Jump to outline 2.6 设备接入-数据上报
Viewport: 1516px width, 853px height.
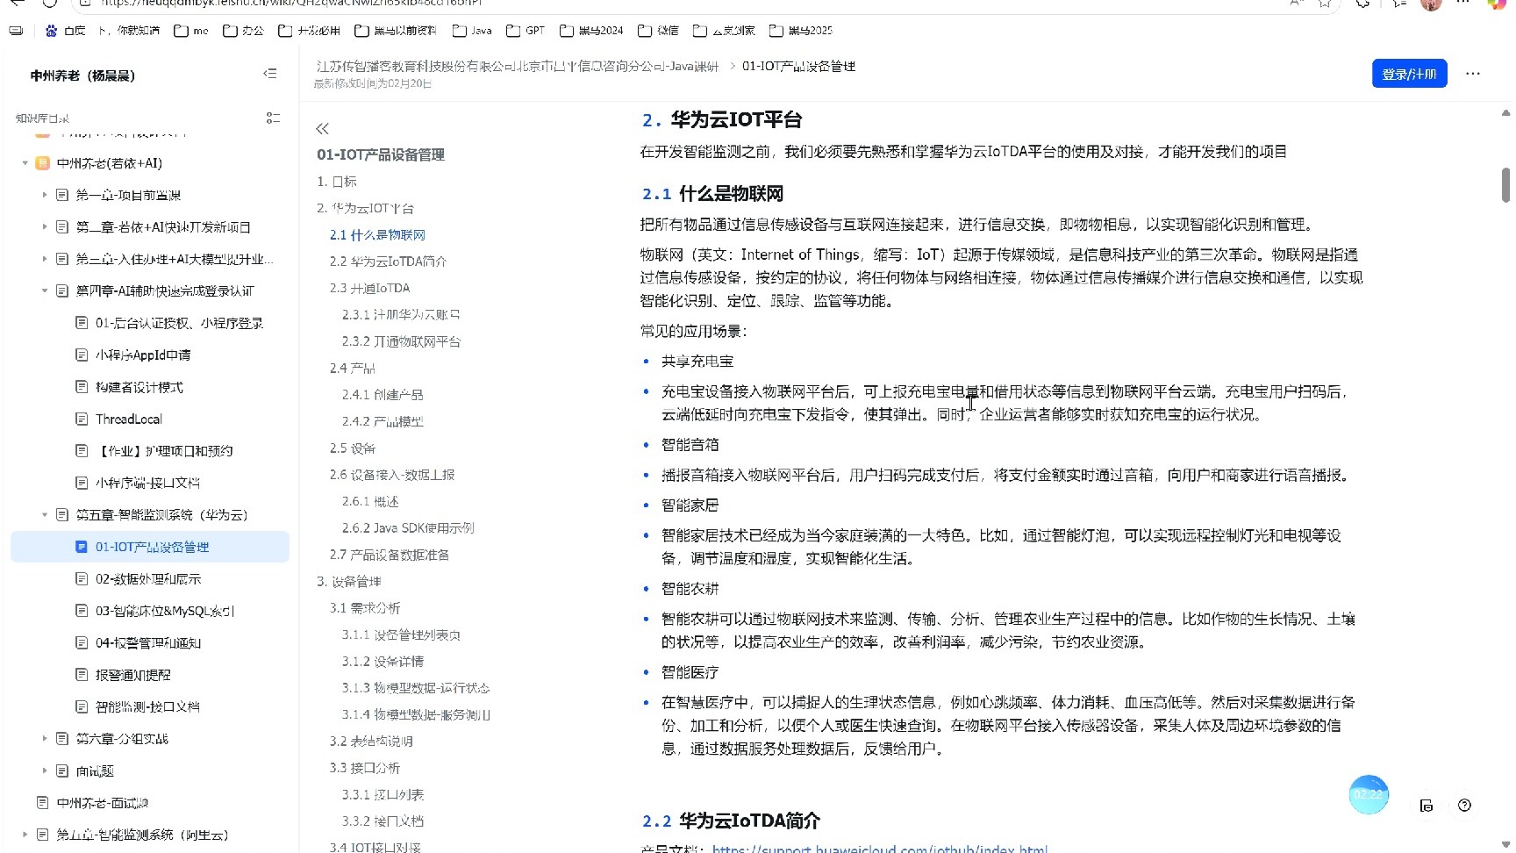pyautogui.click(x=392, y=475)
